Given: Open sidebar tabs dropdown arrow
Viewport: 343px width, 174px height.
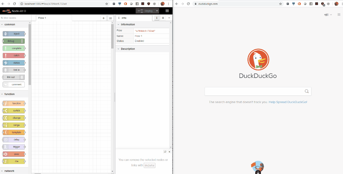Looking at the screenshot, I should point(169,18).
